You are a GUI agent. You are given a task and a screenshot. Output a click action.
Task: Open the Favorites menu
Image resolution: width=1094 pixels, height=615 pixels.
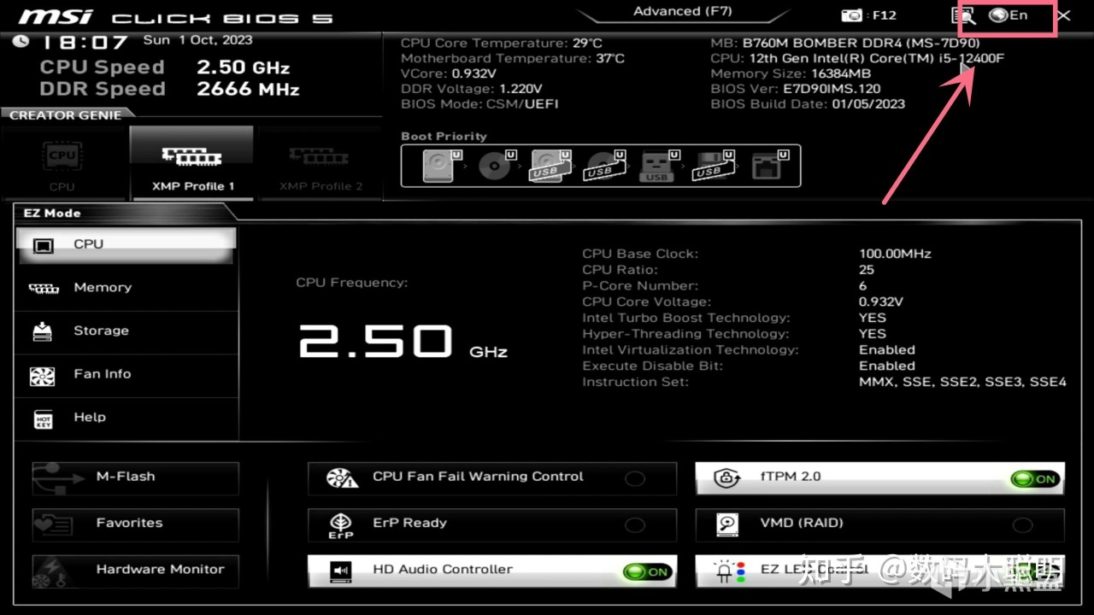135,524
